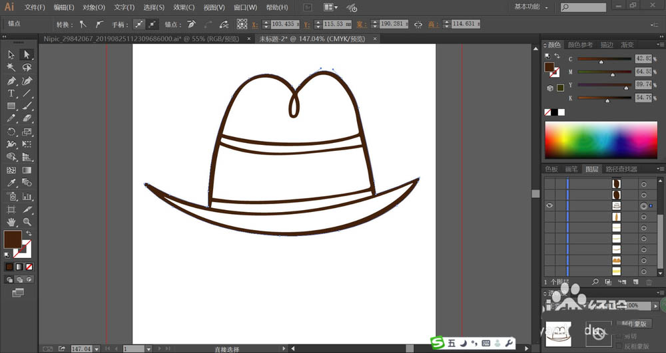Open the 对象(O) menu
The width and height of the screenshot is (666, 353).
coord(94,7)
